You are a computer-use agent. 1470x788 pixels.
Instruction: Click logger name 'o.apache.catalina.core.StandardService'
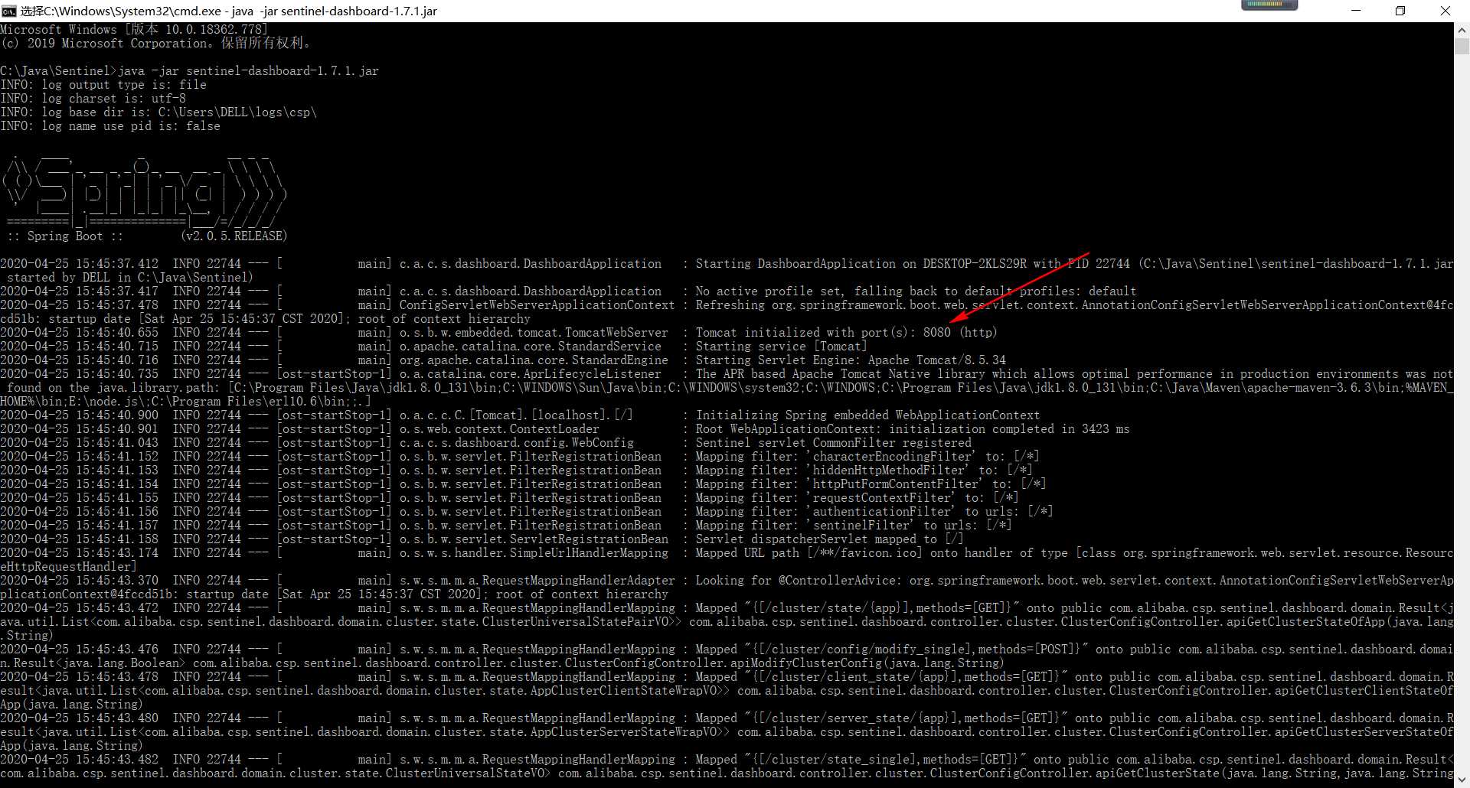tap(530, 347)
